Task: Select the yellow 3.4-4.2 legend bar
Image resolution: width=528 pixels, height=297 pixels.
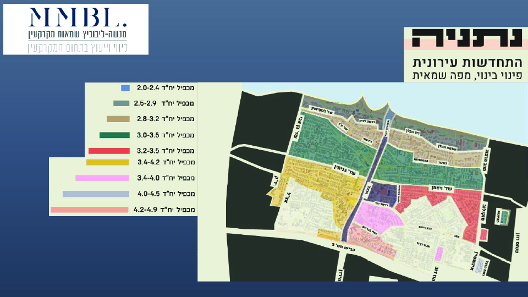Action: (108, 162)
